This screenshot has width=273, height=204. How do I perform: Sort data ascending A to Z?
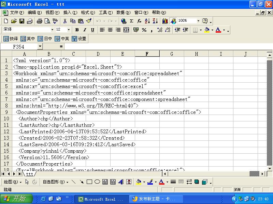pos(147,21)
